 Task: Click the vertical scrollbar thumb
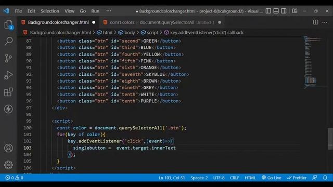(330, 139)
